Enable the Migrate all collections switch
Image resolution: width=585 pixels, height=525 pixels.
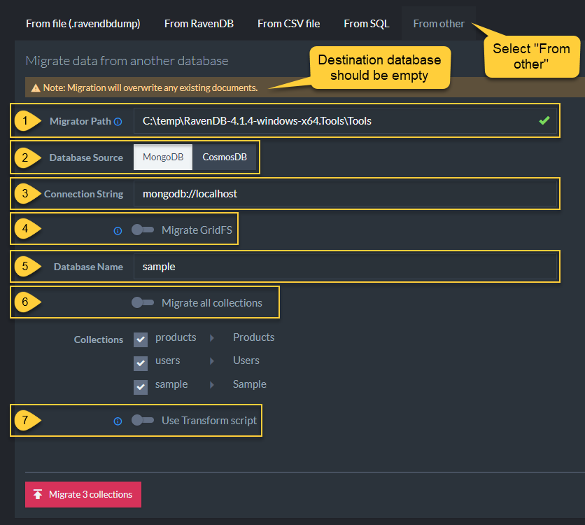[x=143, y=302]
